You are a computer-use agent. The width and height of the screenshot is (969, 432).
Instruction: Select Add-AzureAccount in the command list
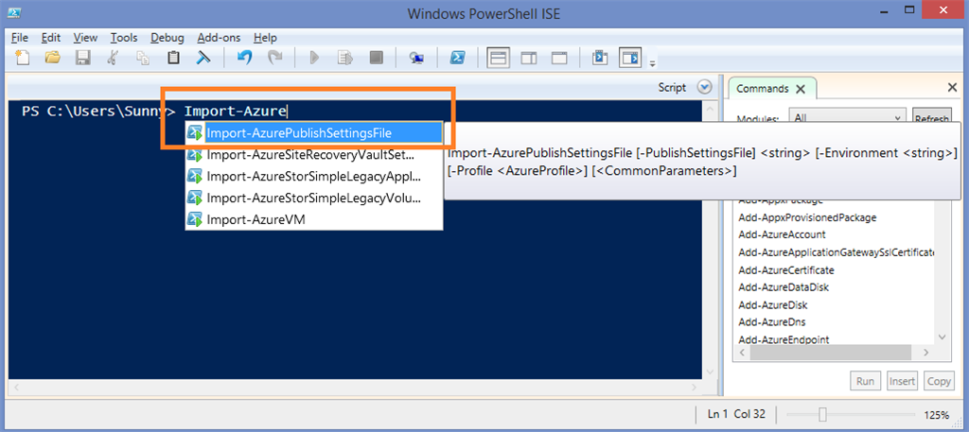click(x=782, y=234)
